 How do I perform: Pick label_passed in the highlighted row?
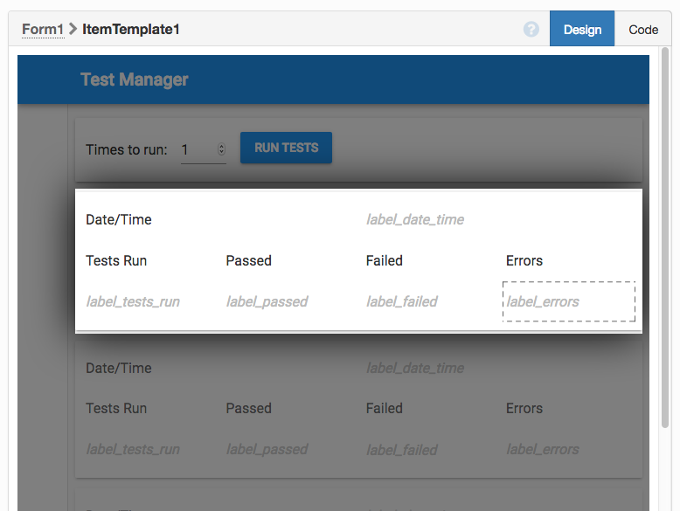coord(267,301)
